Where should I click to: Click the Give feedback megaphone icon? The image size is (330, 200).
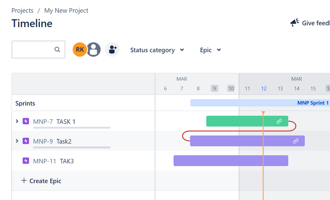tap(295, 23)
